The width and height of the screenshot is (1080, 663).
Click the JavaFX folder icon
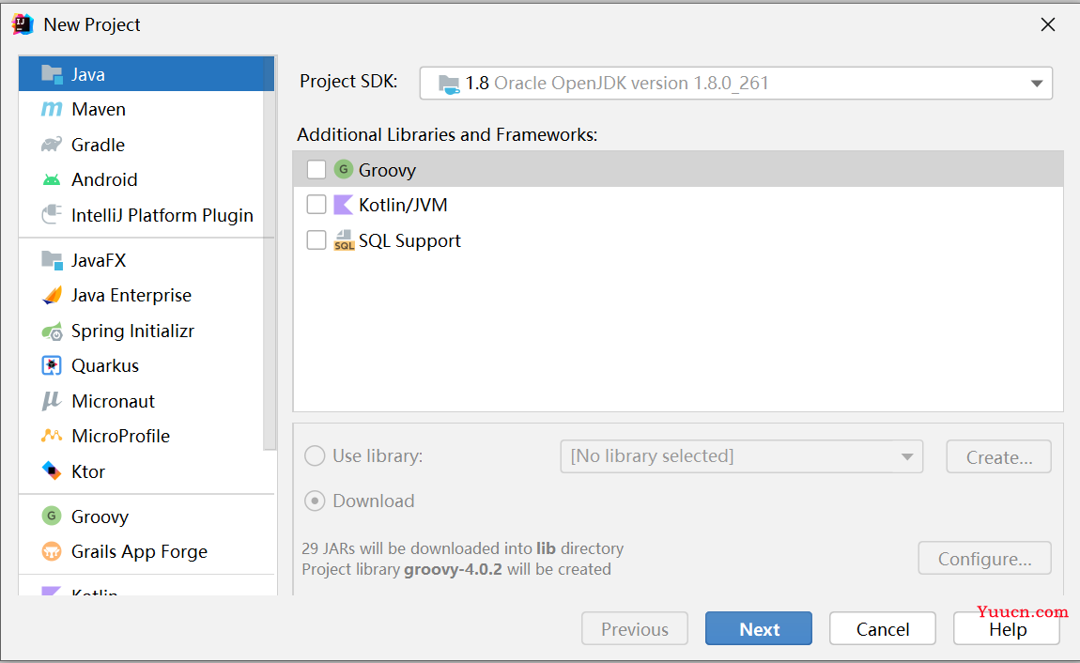[x=52, y=260]
